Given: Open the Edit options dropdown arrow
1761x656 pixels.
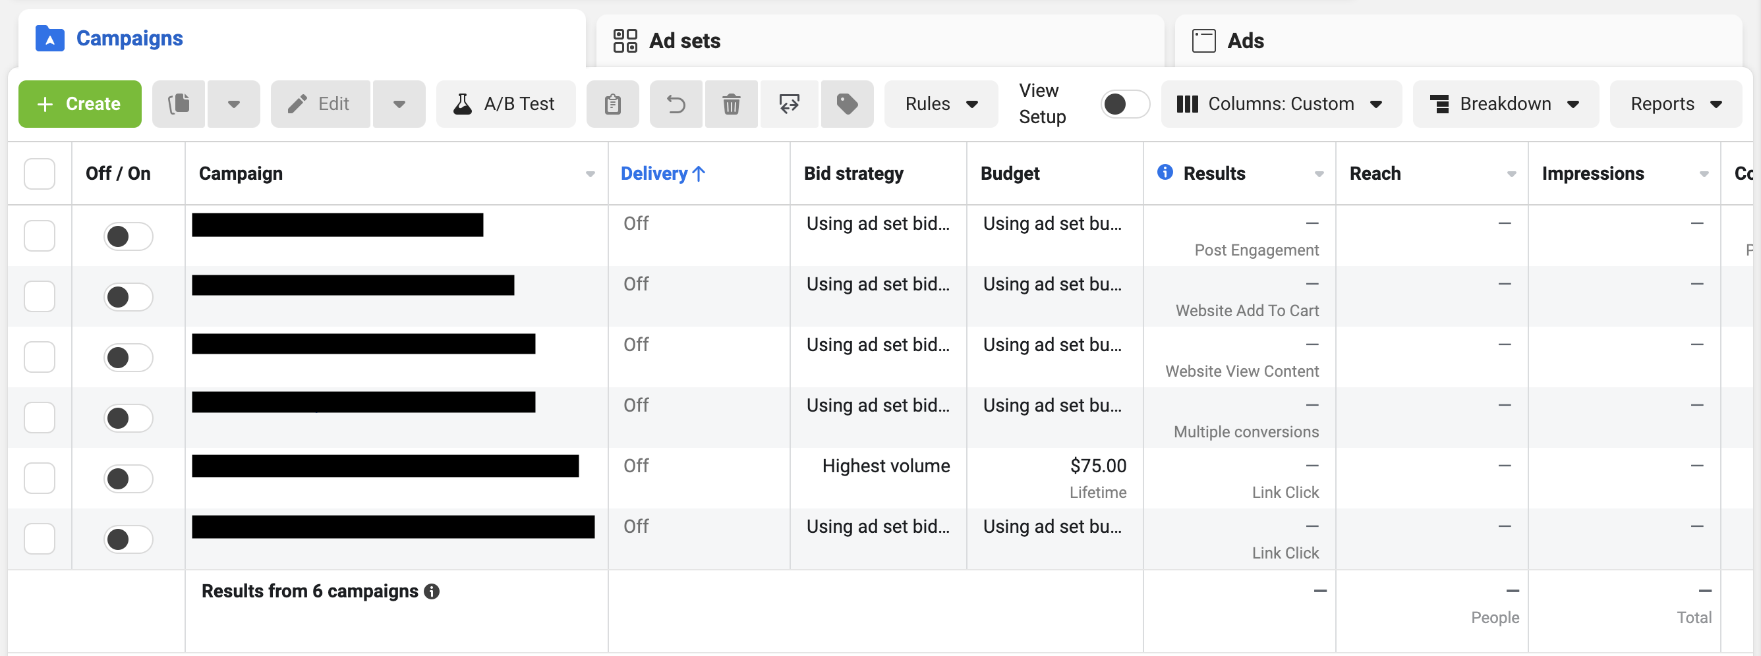Looking at the screenshot, I should 399,104.
